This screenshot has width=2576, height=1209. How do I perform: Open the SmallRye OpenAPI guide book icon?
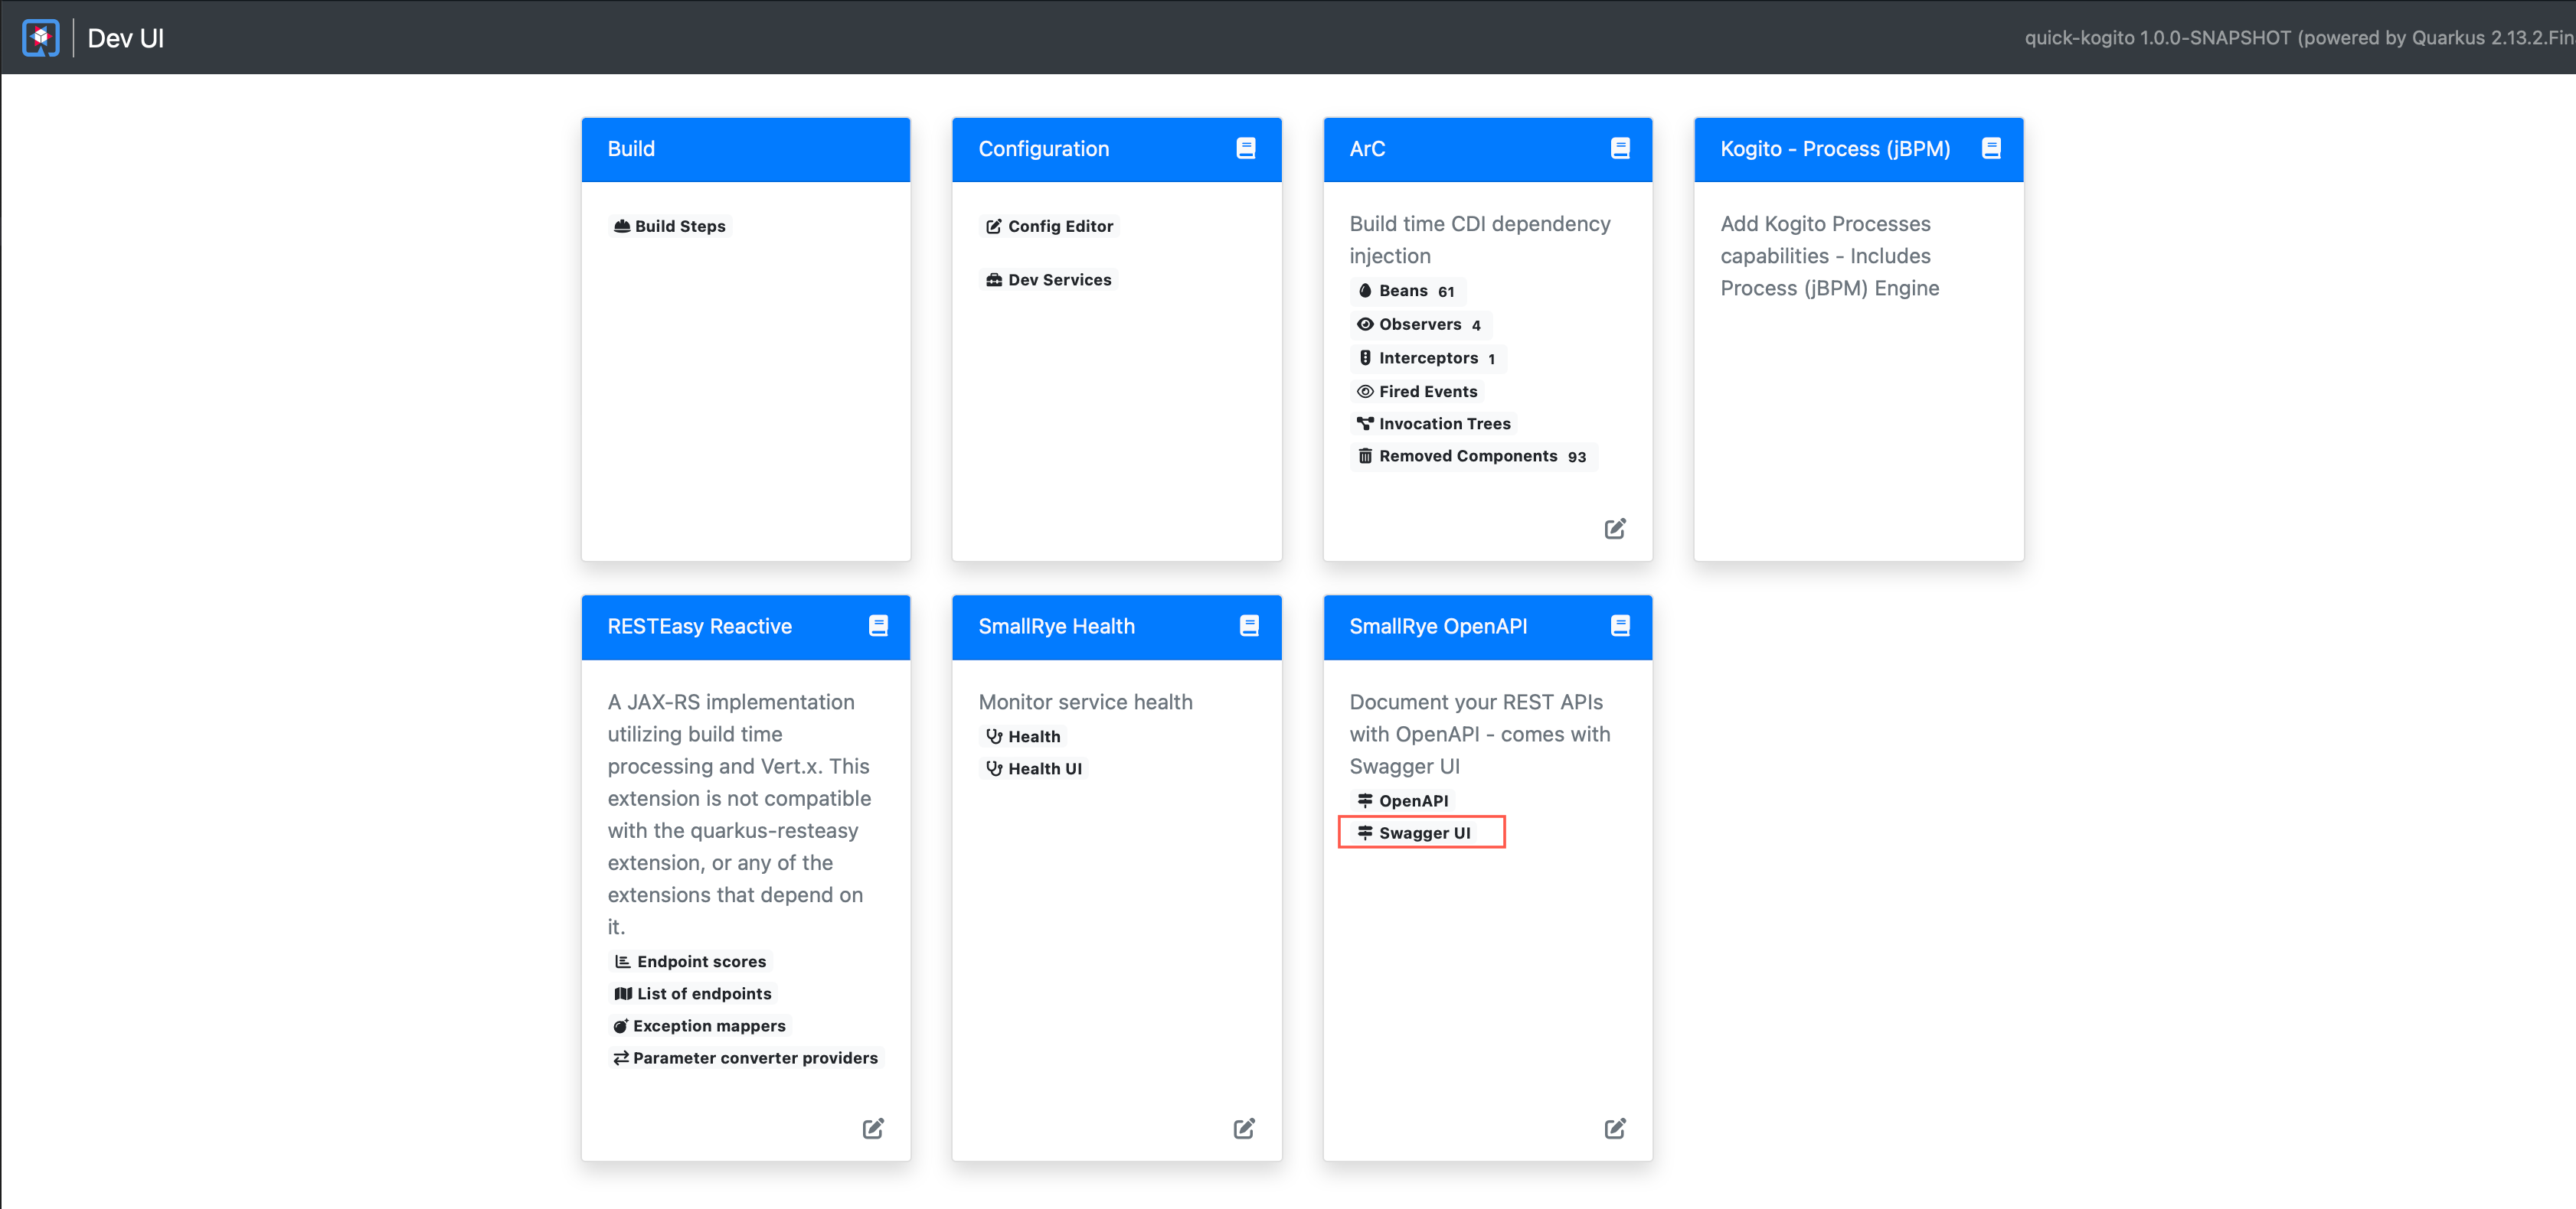pyautogui.click(x=1620, y=625)
